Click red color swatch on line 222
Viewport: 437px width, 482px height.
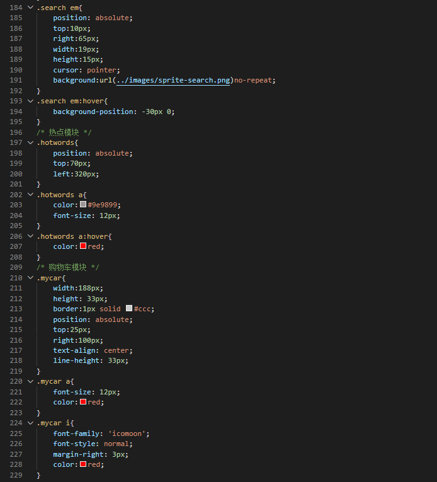(83, 402)
